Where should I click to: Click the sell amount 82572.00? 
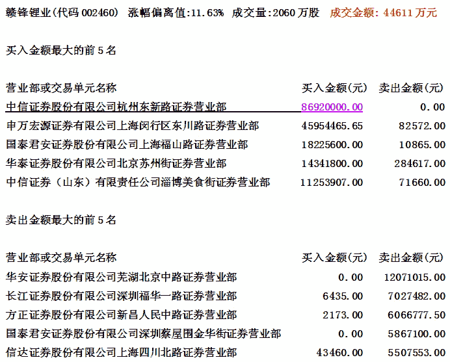[x=422, y=126]
